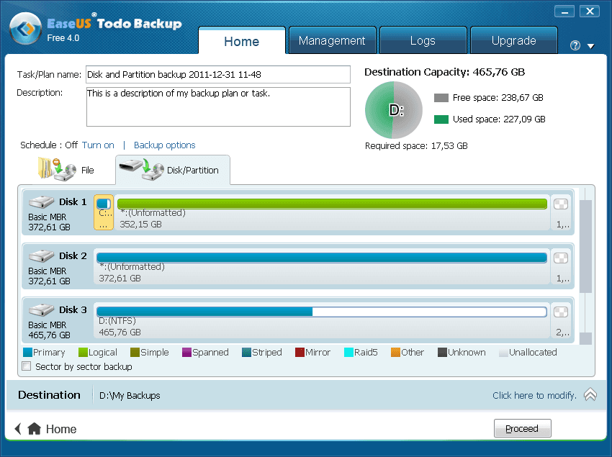Screen dimensions: 612x457
Task: Click the Home icon in bottom bar
Action: [x=35, y=429]
